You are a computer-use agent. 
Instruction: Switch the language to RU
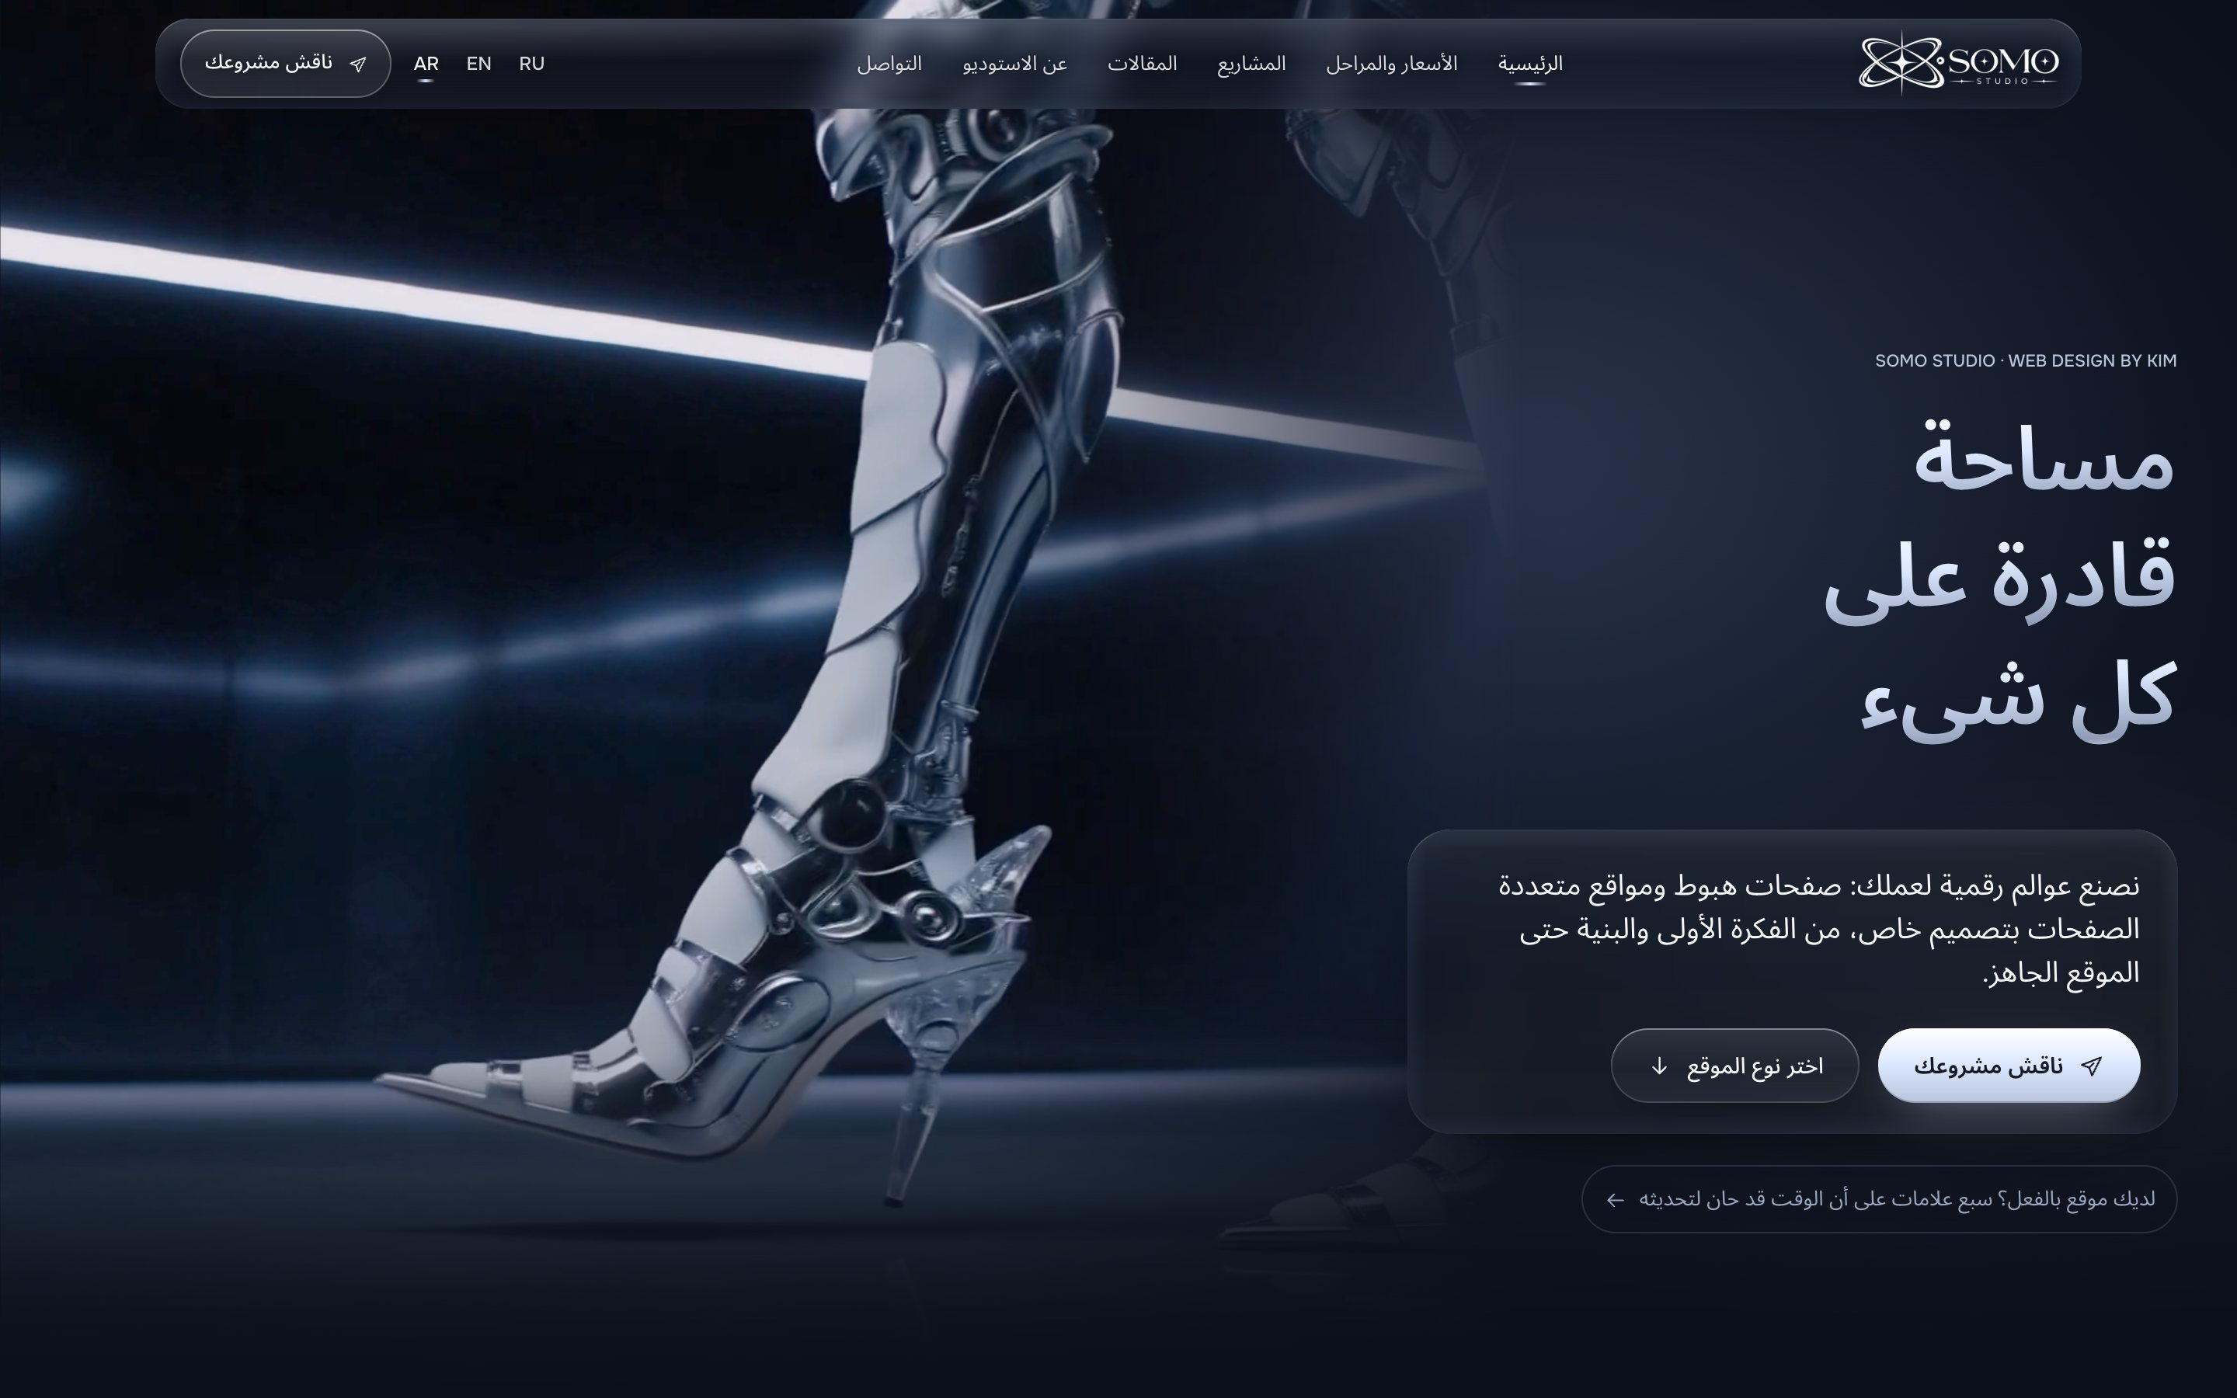pyautogui.click(x=531, y=64)
